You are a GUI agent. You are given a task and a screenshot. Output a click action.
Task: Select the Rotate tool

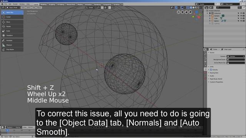pyautogui.click(x=12, y=26)
